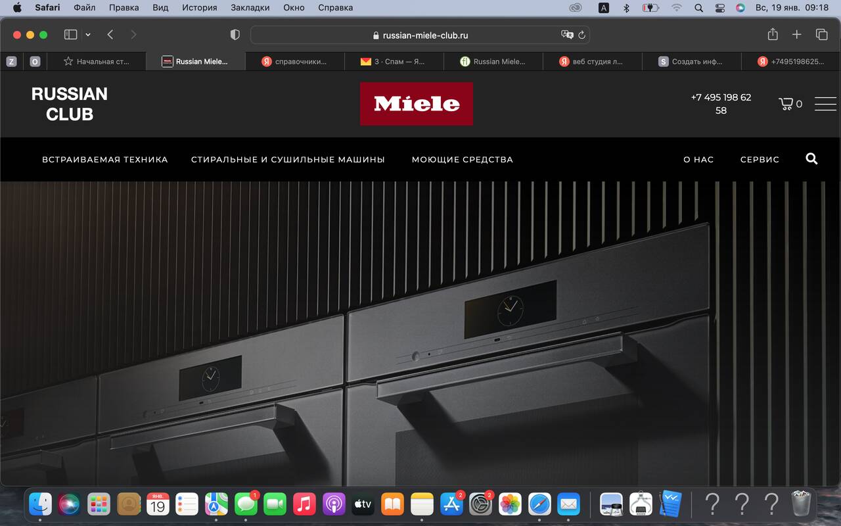Expand the sidebar tab group dropdown arrow

tap(88, 35)
